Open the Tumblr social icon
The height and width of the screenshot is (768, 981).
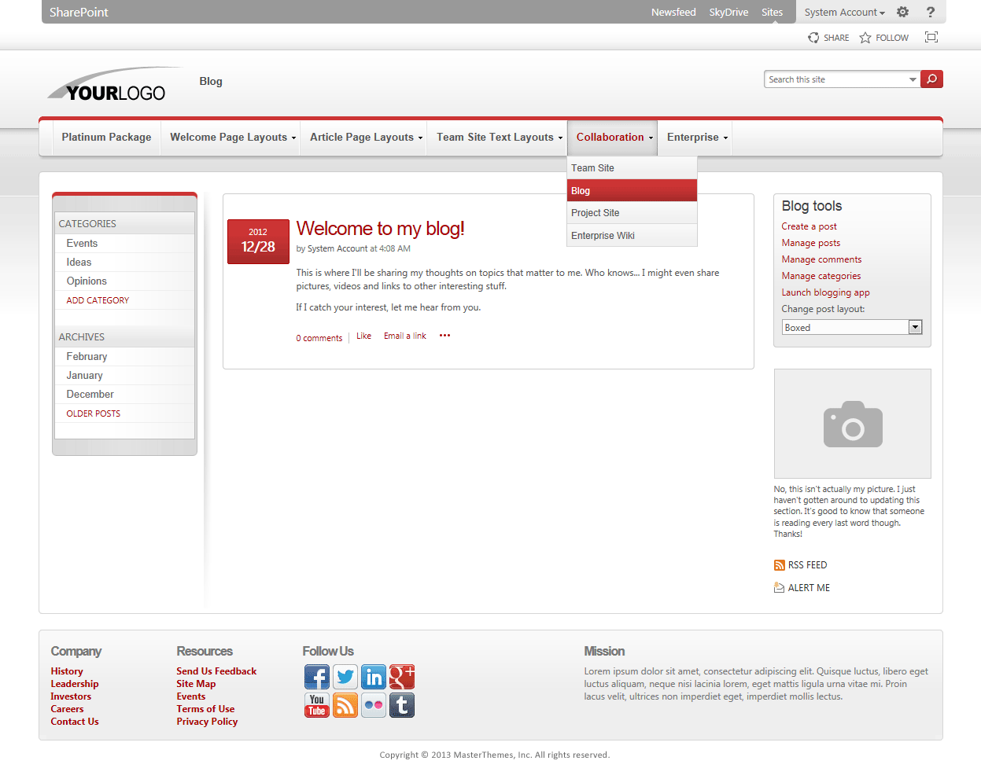tap(402, 705)
